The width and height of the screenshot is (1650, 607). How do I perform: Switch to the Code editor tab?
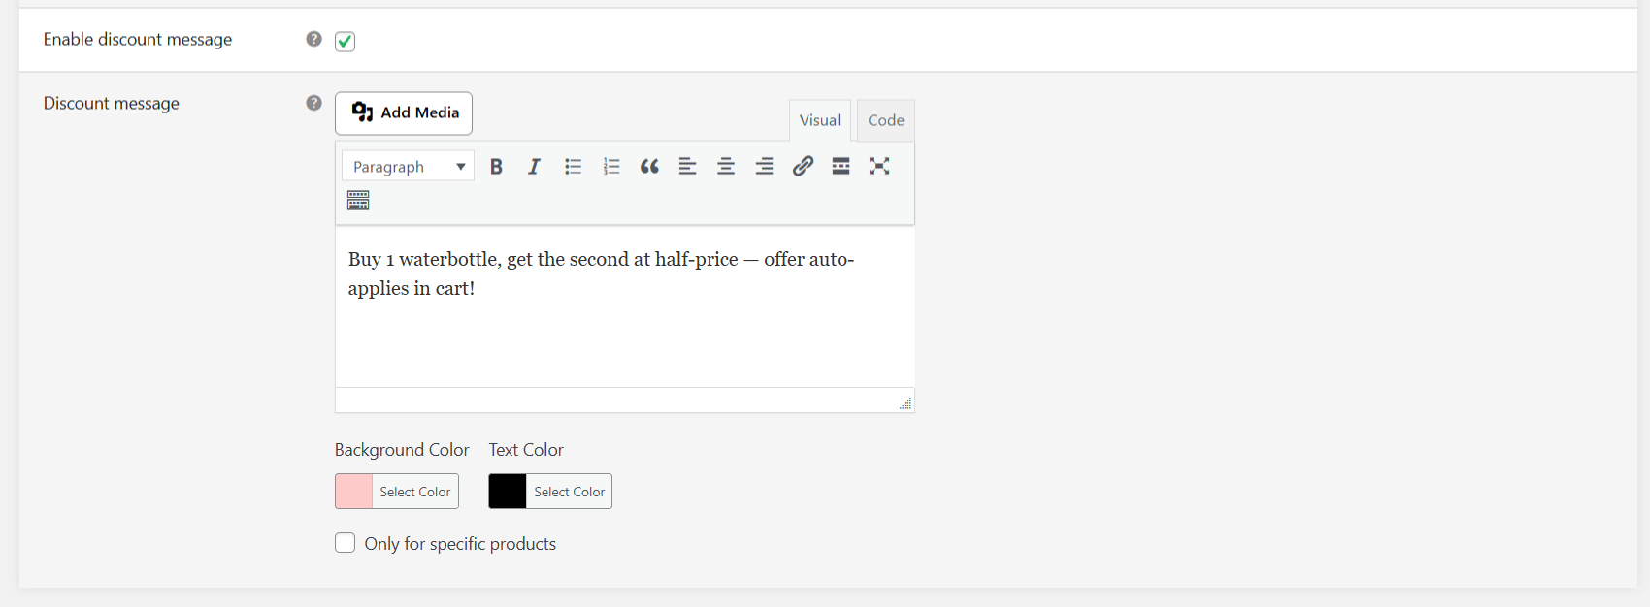pyautogui.click(x=885, y=120)
